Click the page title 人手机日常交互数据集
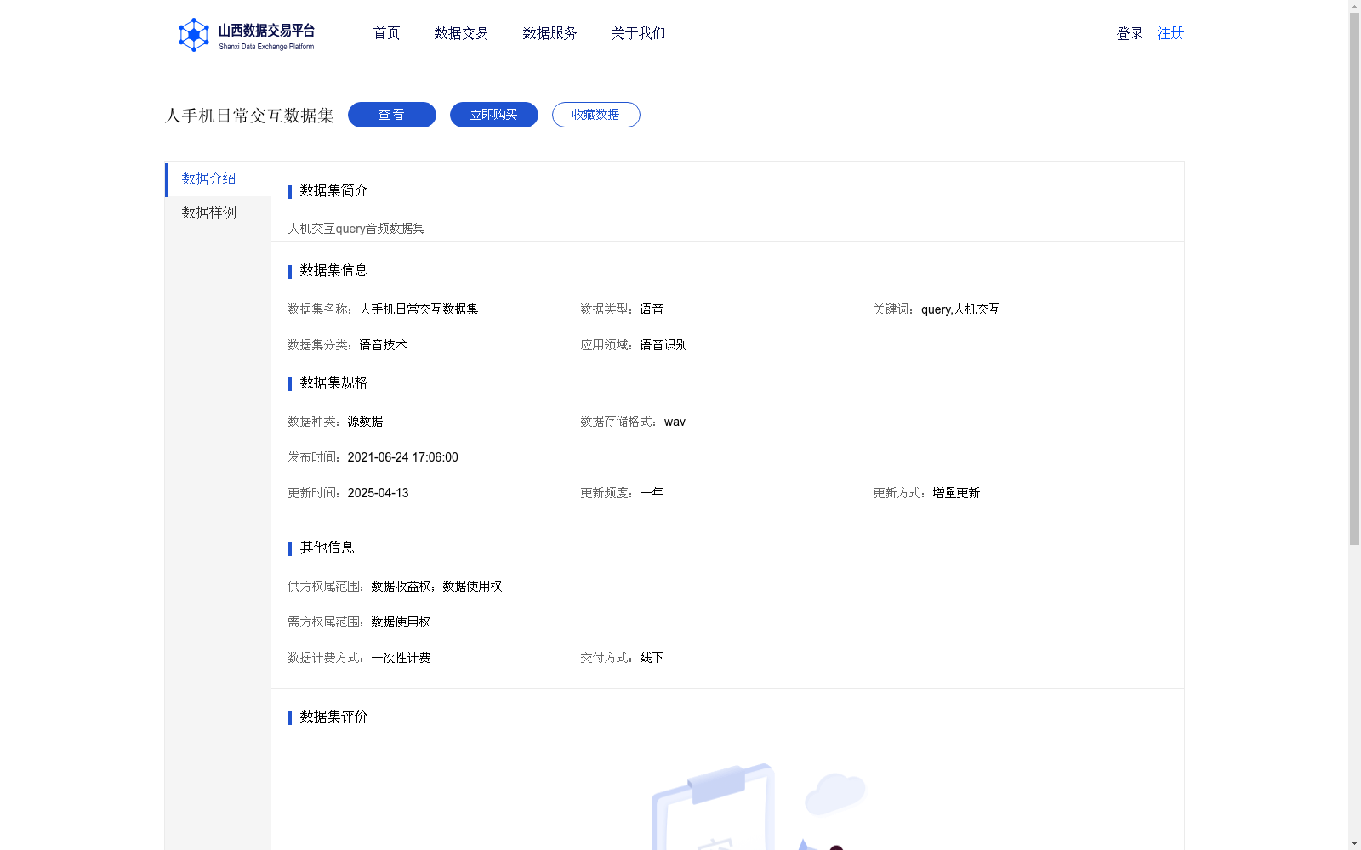The height and width of the screenshot is (850, 1361). 249,116
